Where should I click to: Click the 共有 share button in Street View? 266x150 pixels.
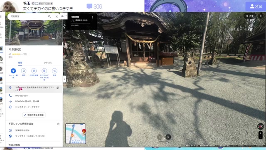tap(250, 16)
